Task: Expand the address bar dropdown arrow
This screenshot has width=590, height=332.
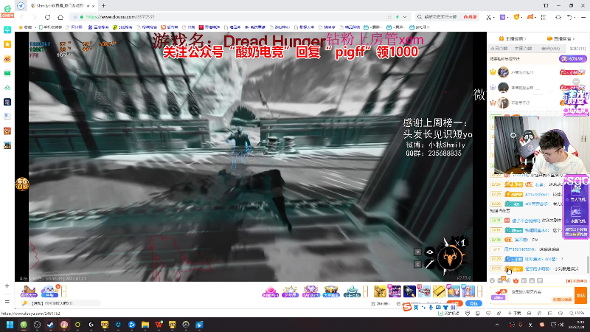Action: 405,17
